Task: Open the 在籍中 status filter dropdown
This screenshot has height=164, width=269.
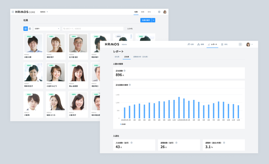Action: pyautogui.click(x=47, y=29)
